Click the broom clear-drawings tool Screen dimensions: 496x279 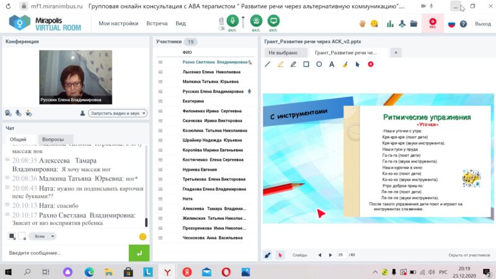345,64
